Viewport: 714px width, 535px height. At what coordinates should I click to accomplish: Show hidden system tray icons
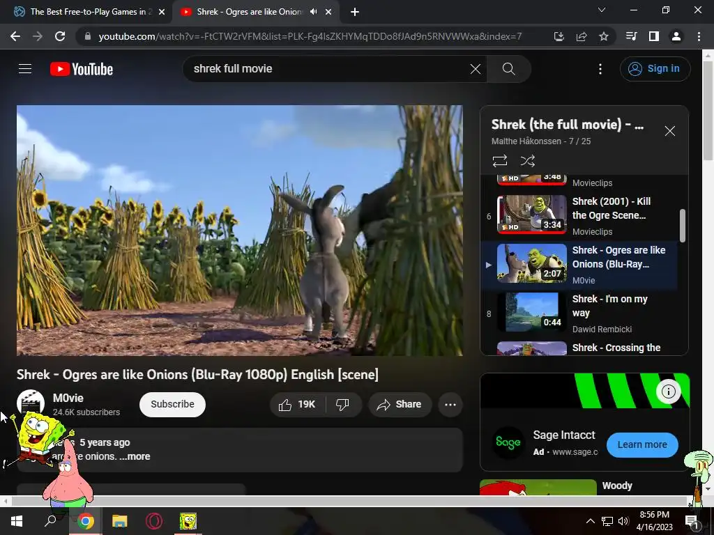(x=590, y=521)
